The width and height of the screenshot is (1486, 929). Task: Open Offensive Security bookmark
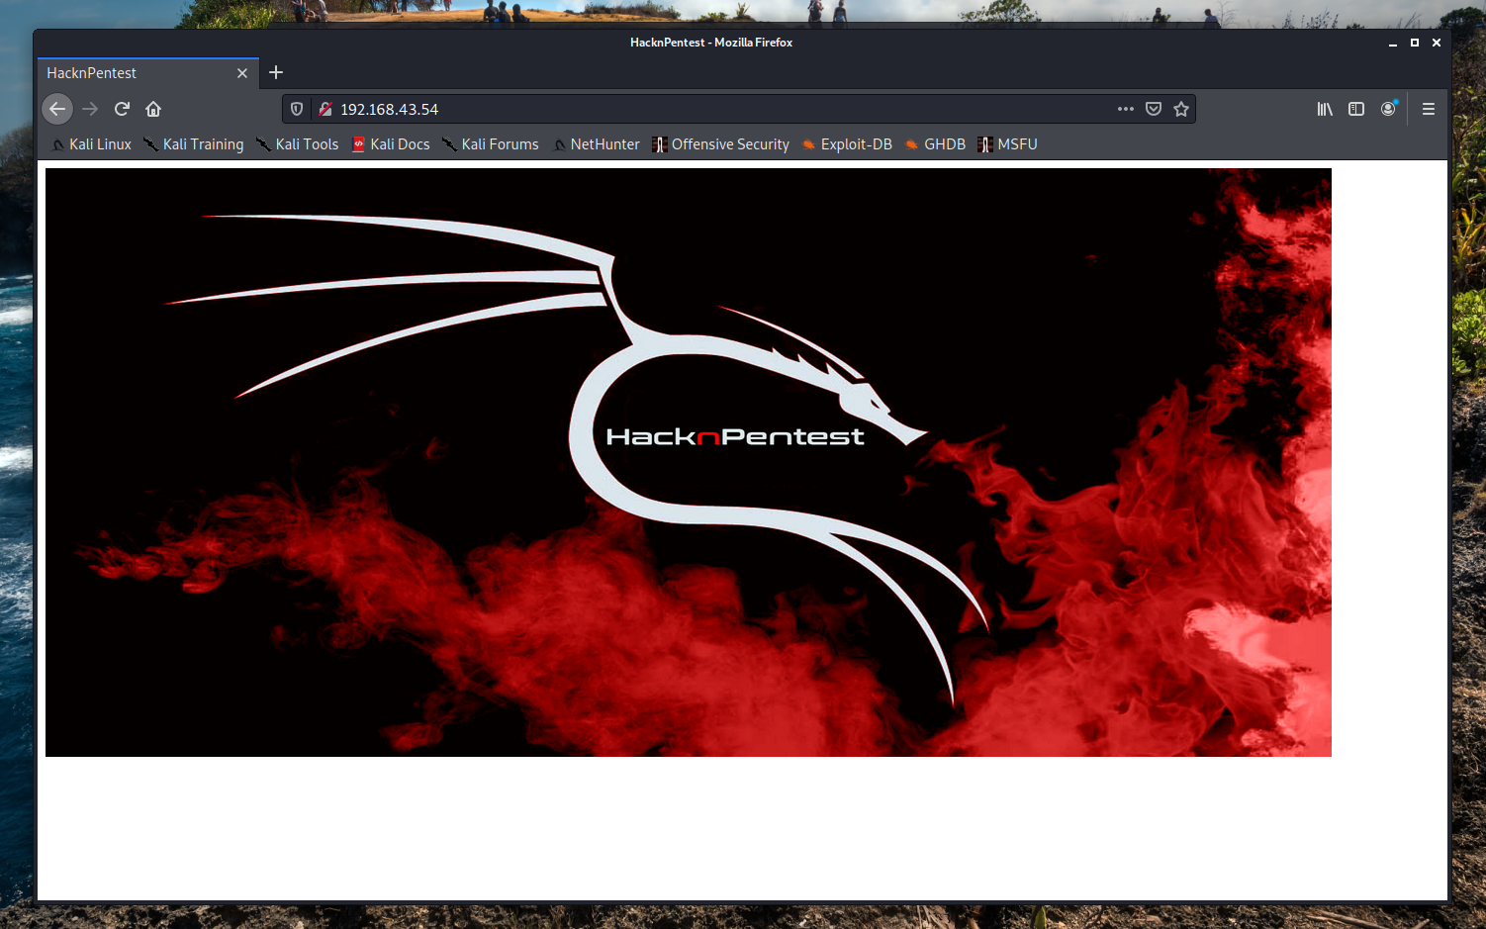(720, 144)
